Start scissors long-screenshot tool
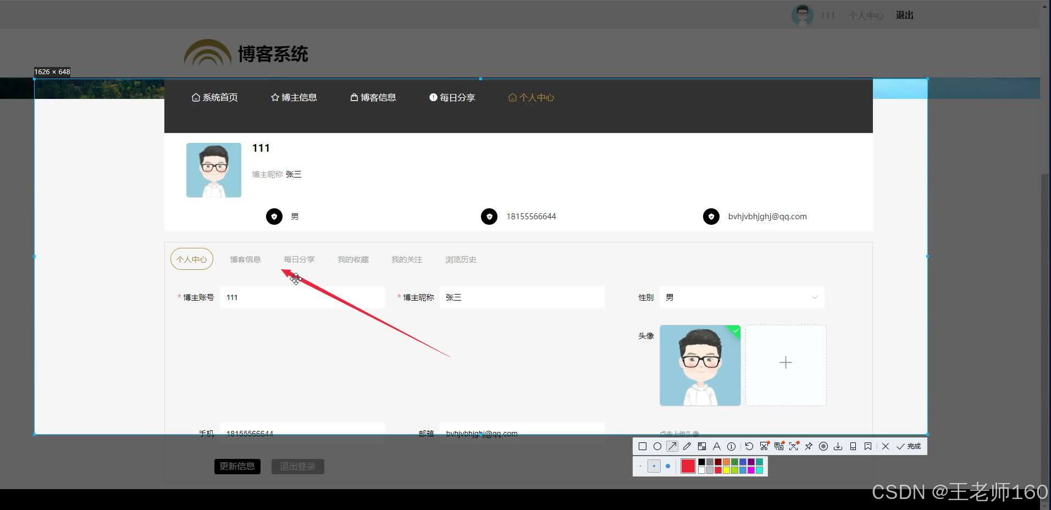 click(x=764, y=446)
